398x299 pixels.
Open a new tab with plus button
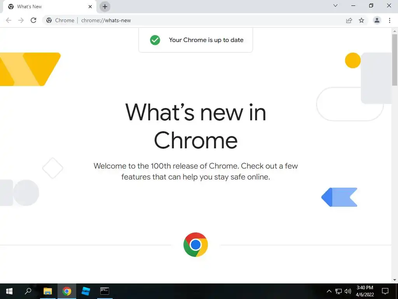(x=105, y=7)
